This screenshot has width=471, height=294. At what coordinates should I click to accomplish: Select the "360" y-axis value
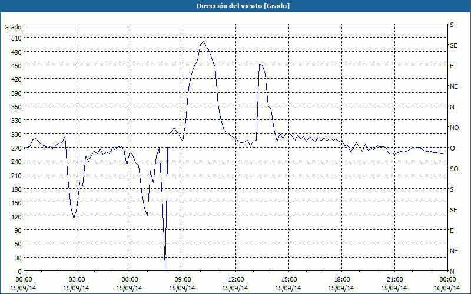(16, 108)
